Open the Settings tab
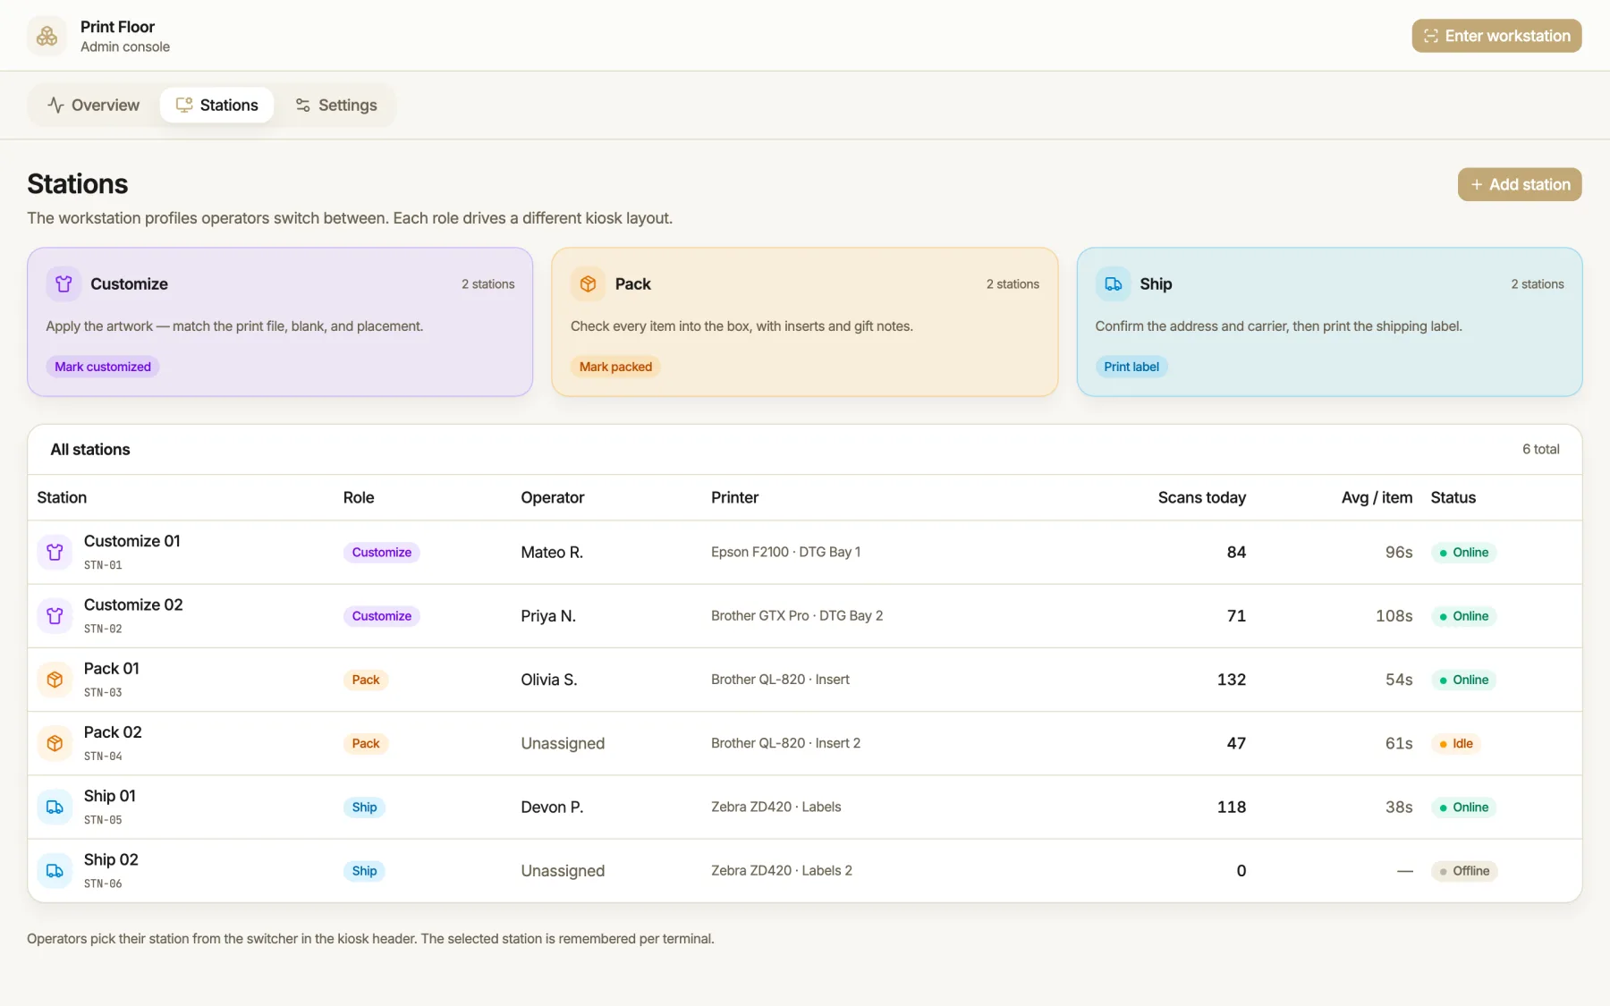 (x=335, y=105)
